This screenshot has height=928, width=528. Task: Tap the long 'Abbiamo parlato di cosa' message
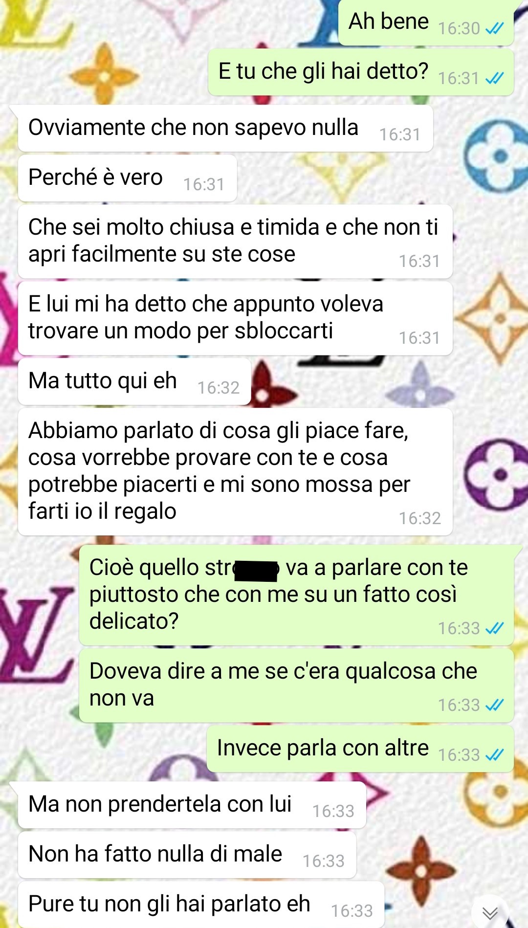coord(235,472)
